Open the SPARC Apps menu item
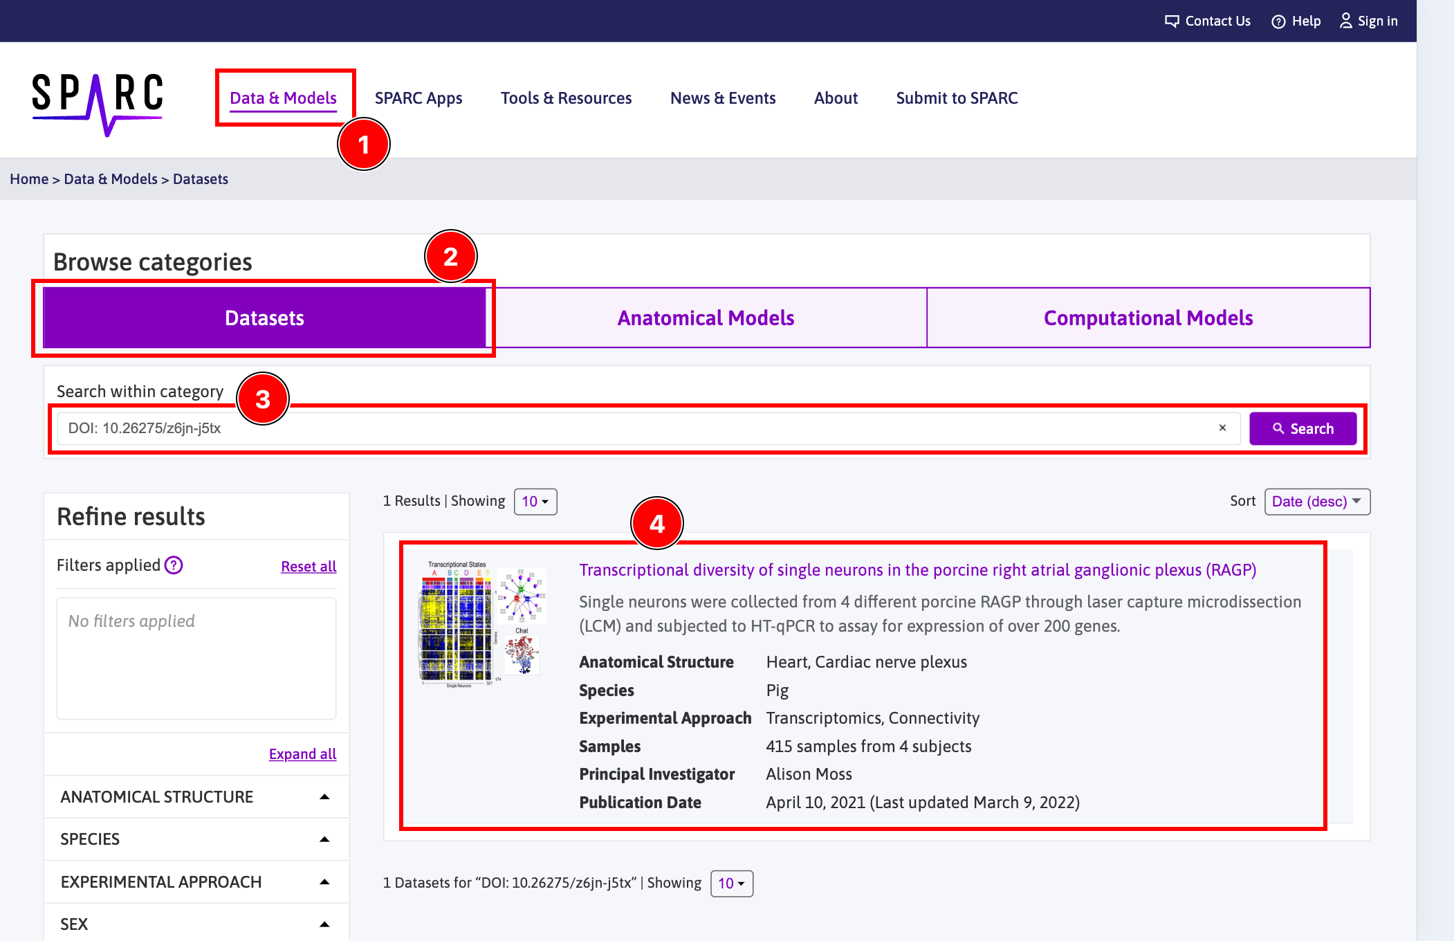 [418, 98]
